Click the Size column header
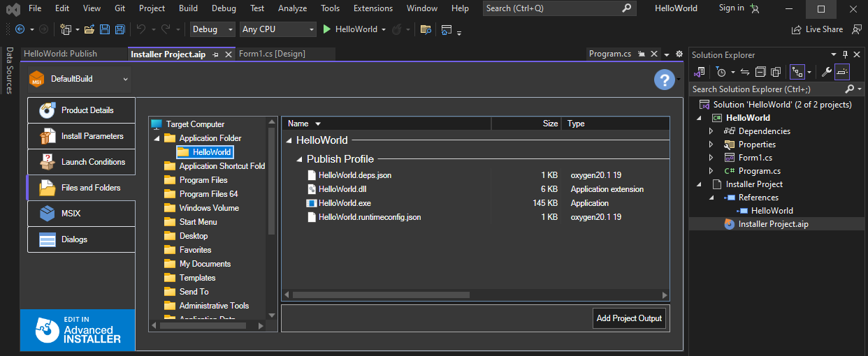Screen dimensions: 868x356 pos(526,124)
